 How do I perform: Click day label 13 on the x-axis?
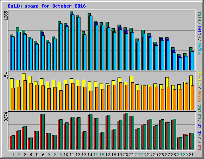pos(84,155)
